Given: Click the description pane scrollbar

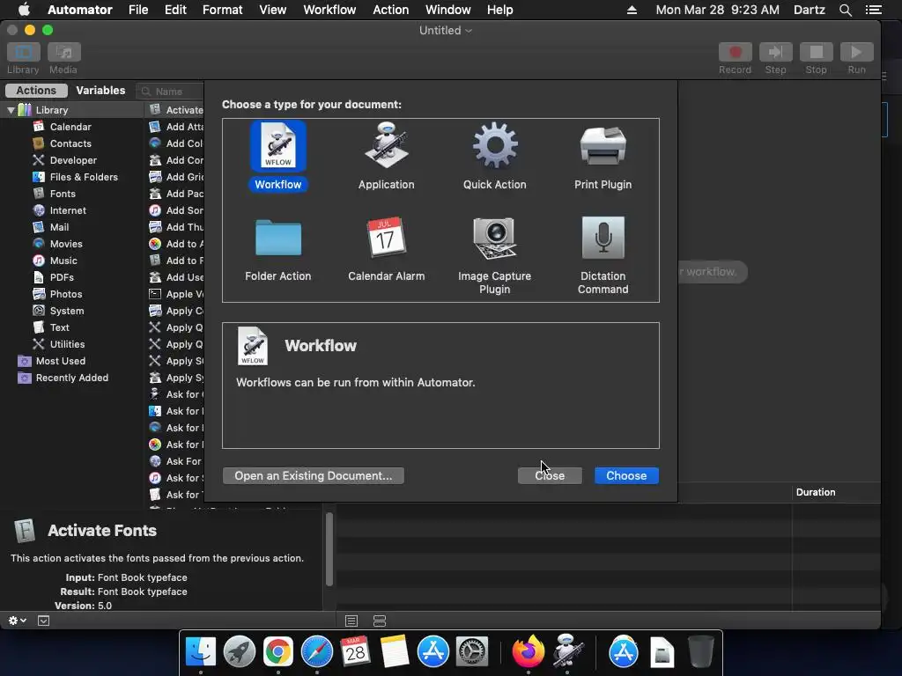Looking at the screenshot, I should [x=329, y=549].
